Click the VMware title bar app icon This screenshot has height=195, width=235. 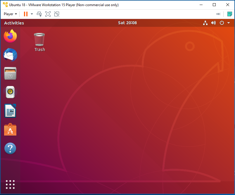pyautogui.click(x=5, y=5)
